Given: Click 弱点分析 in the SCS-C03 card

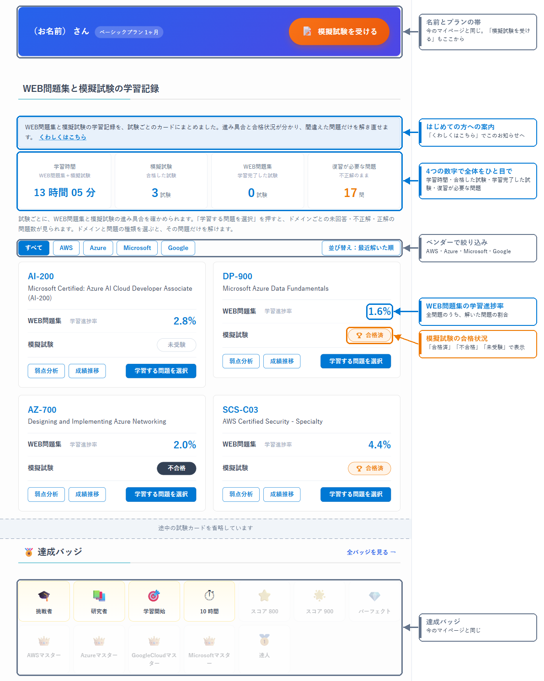Looking at the screenshot, I should 241,494.
